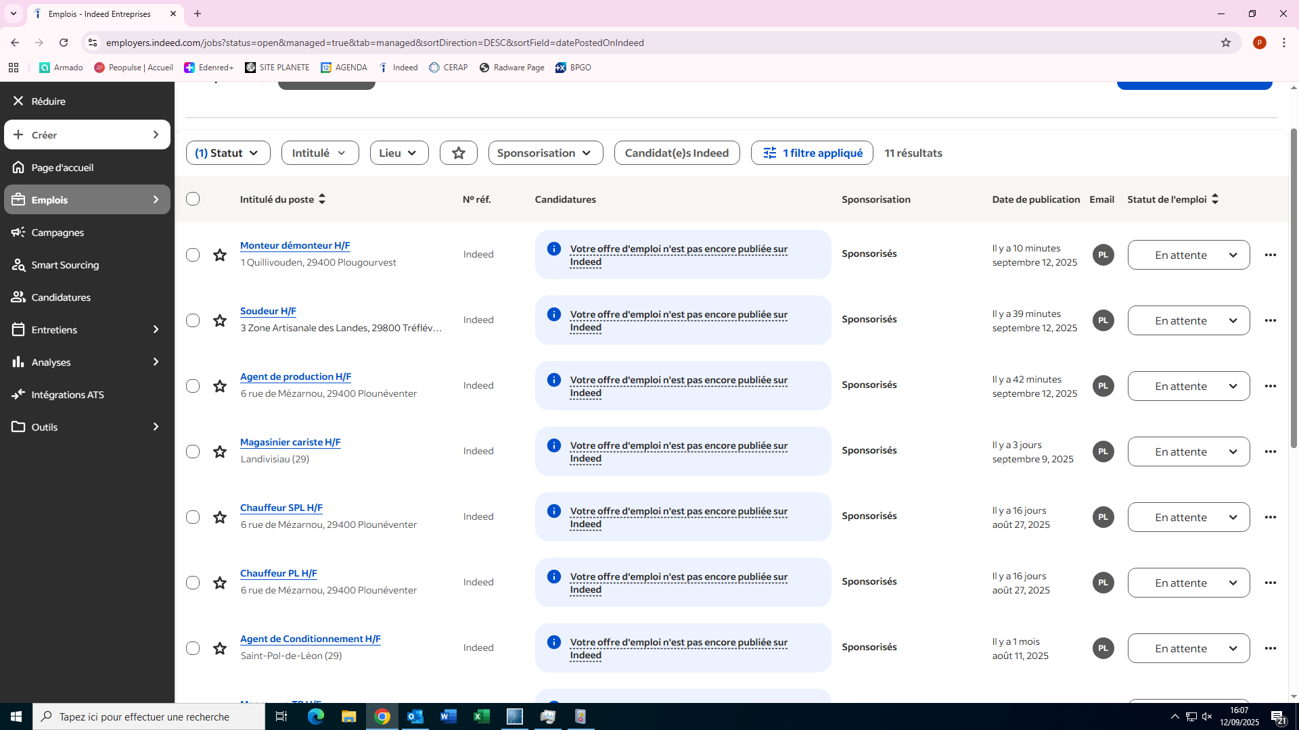This screenshot has width=1299, height=730.
Task: Bookmark this page with the star icon
Action: pyautogui.click(x=1226, y=43)
